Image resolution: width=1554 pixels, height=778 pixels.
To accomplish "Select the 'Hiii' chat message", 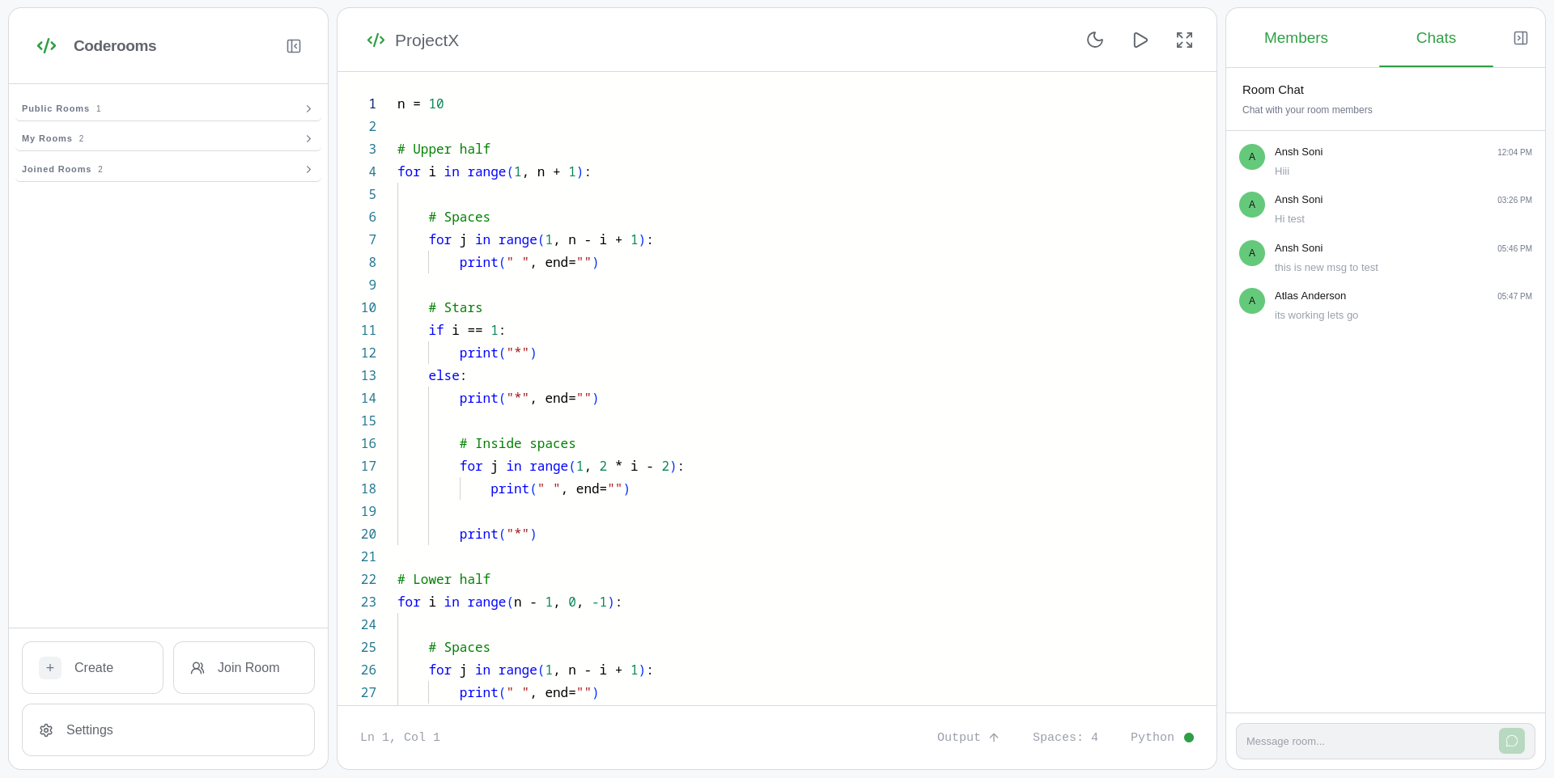I will [1282, 171].
